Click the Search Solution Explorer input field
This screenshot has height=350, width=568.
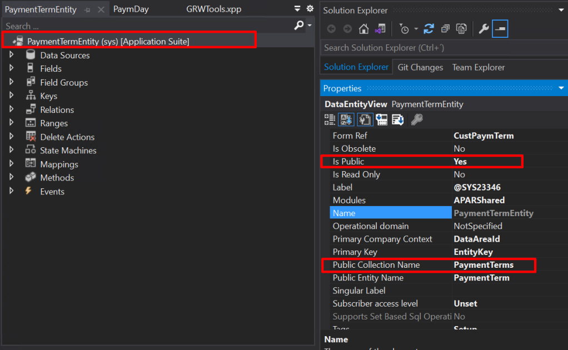pyautogui.click(x=434, y=48)
